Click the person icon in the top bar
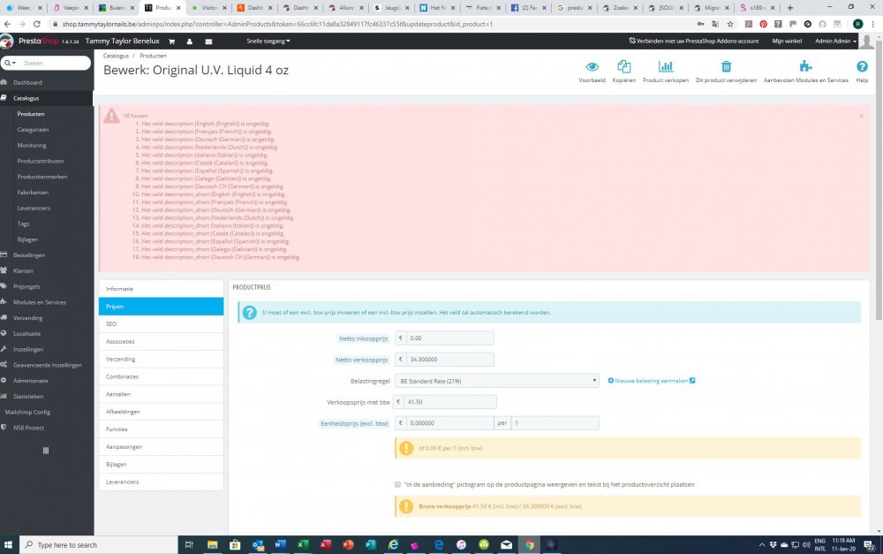Screen dimensions: 883x554 pos(190,42)
